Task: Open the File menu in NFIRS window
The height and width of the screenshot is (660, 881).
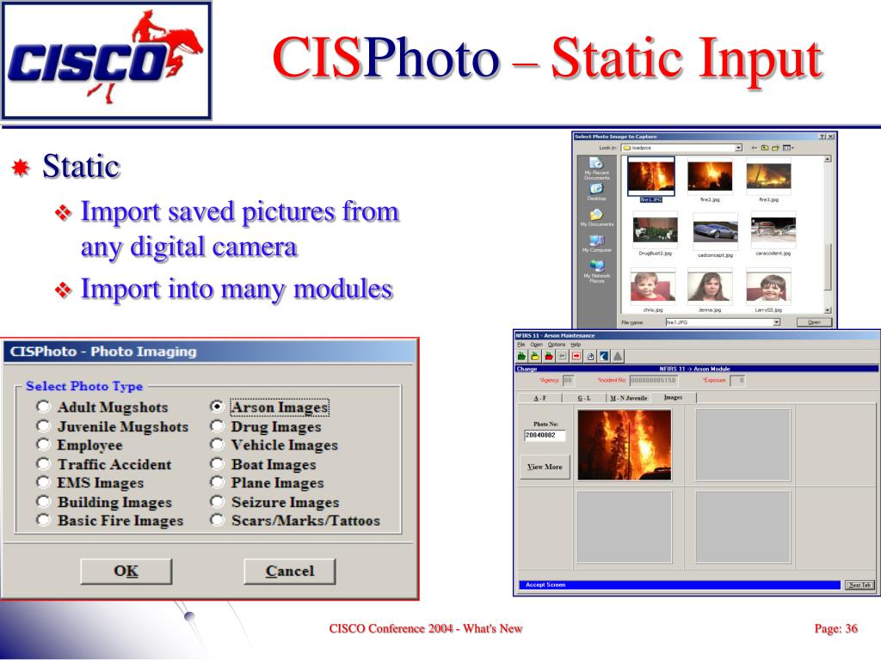Action: point(521,345)
